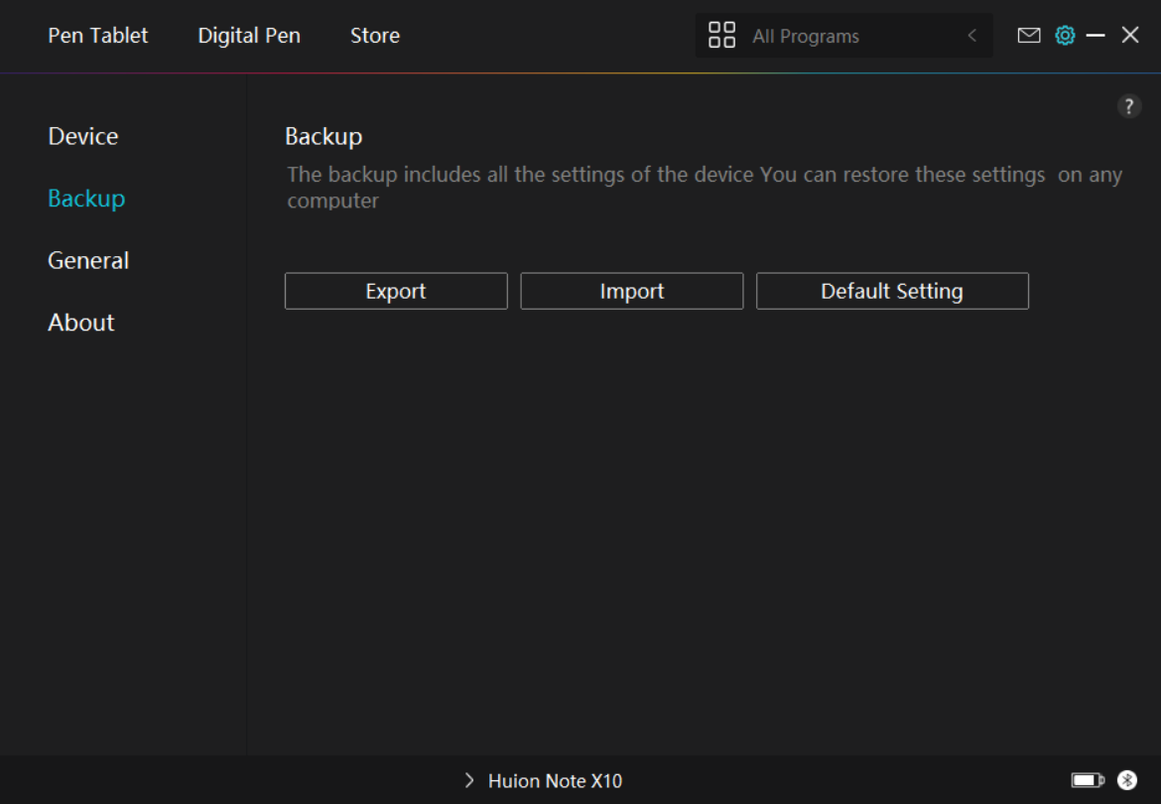Click the arrow beside All Programs
Image resolution: width=1161 pixels, height=804 pixels.
click(x=971, y=36)
